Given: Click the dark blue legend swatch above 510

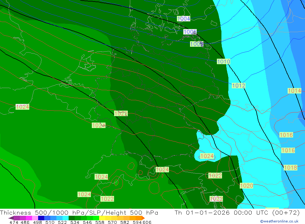Looking at the screenshot, I should point(41,218).
